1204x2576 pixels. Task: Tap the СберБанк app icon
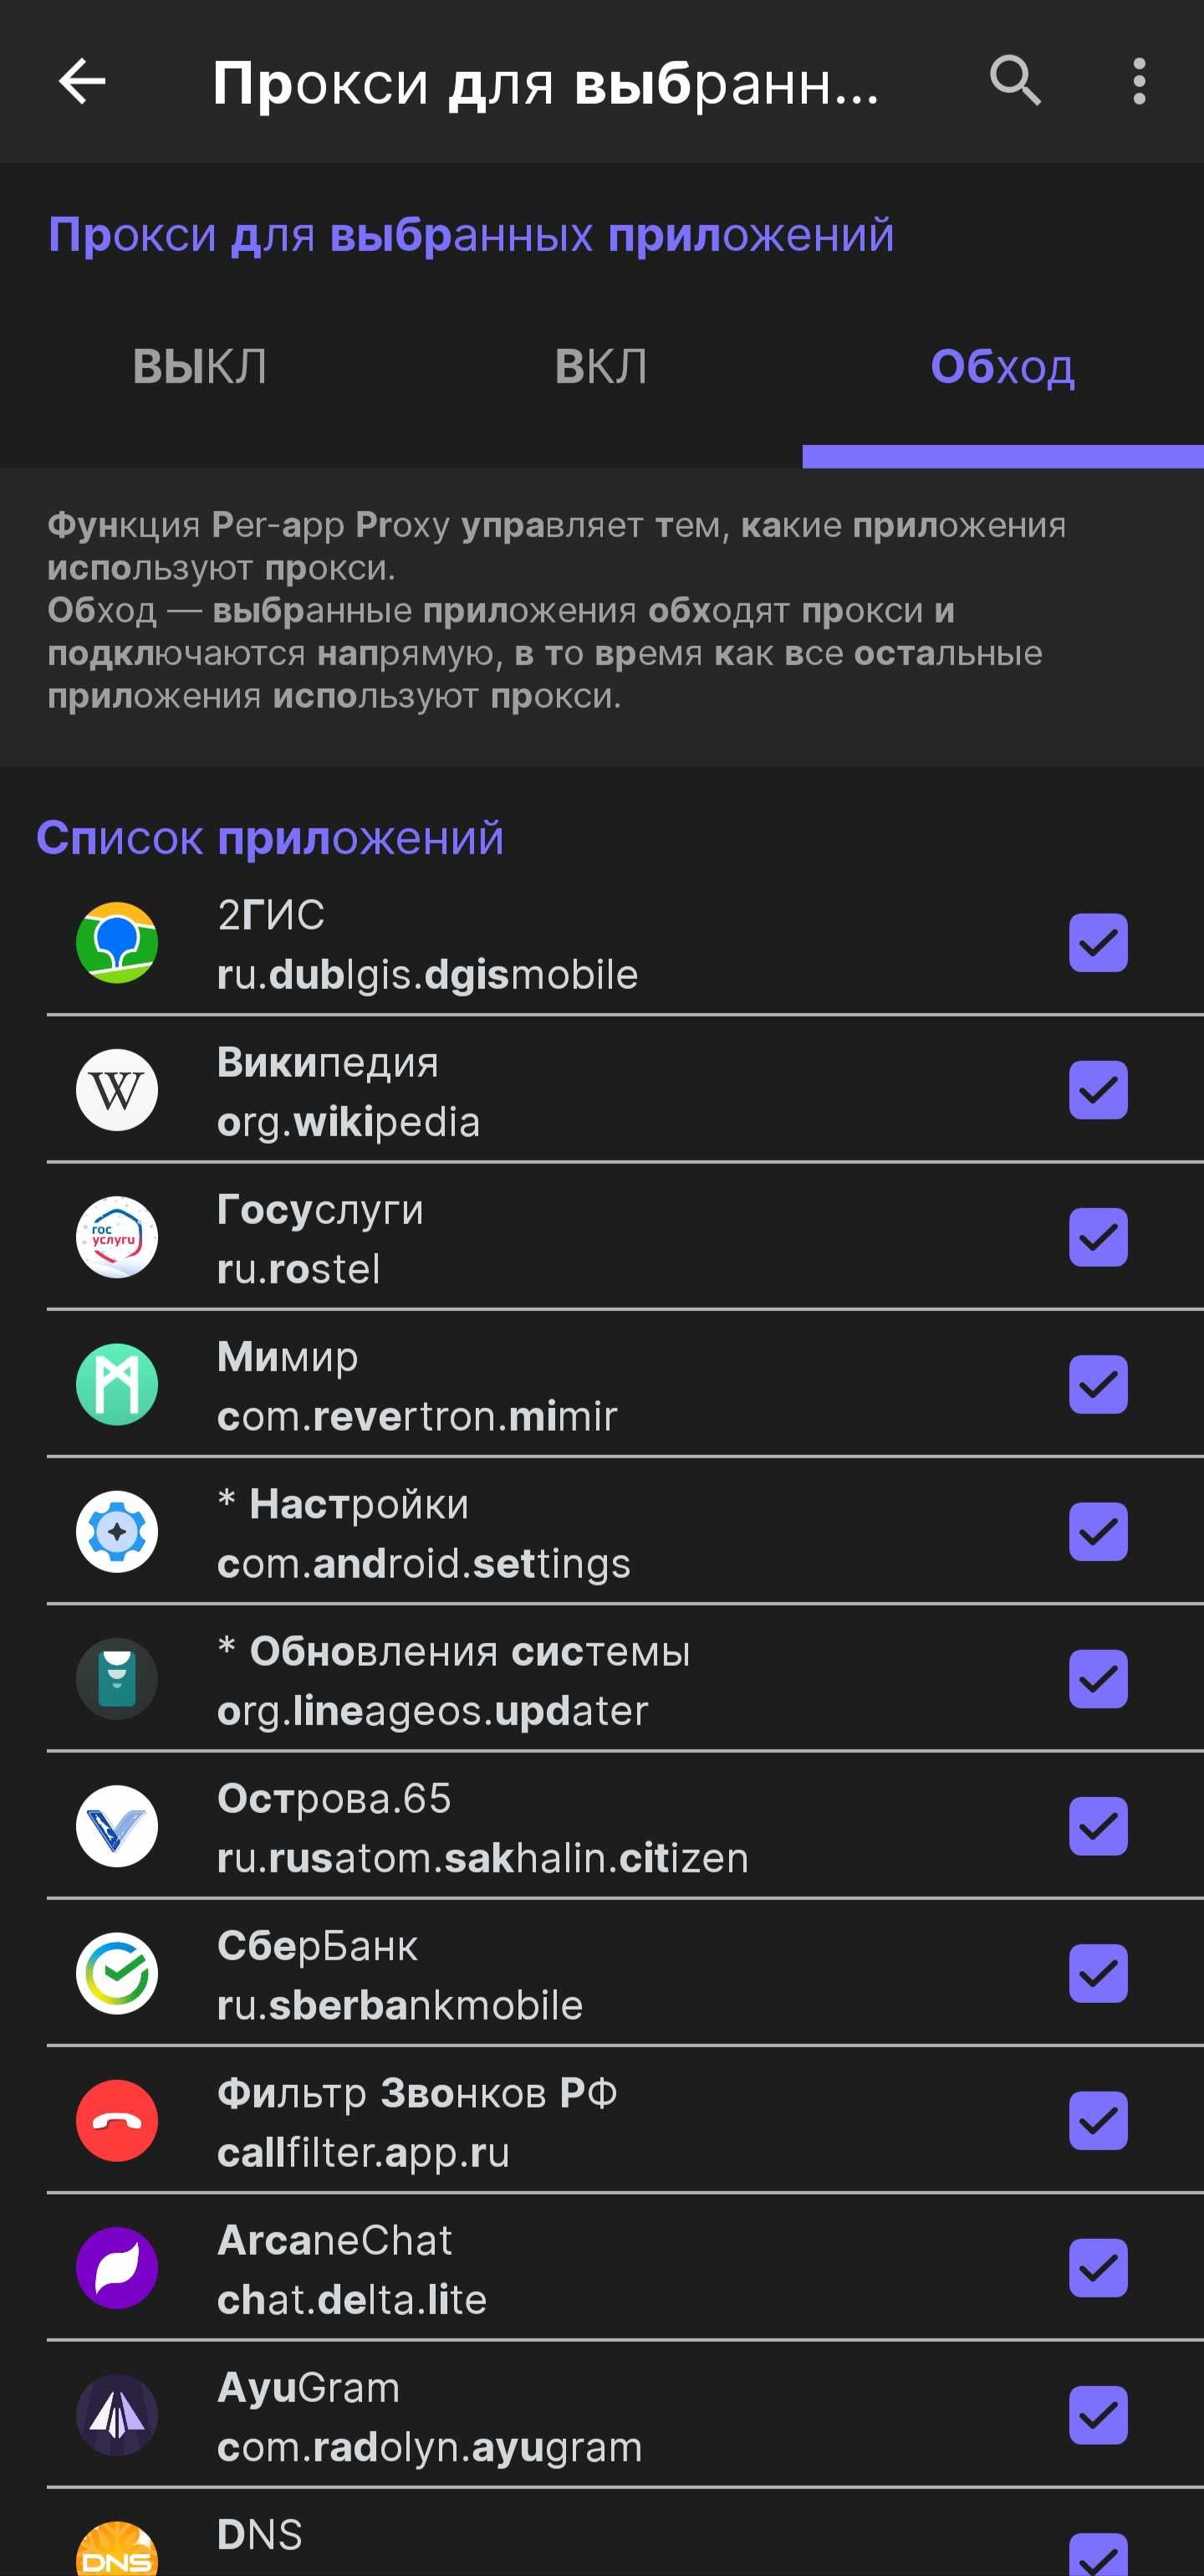[x=117, y=1973]
